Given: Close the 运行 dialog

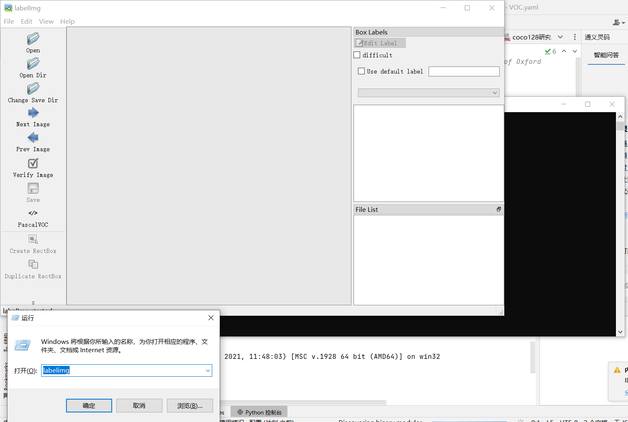Looking at the screenshot, I should tap(211, 318).
